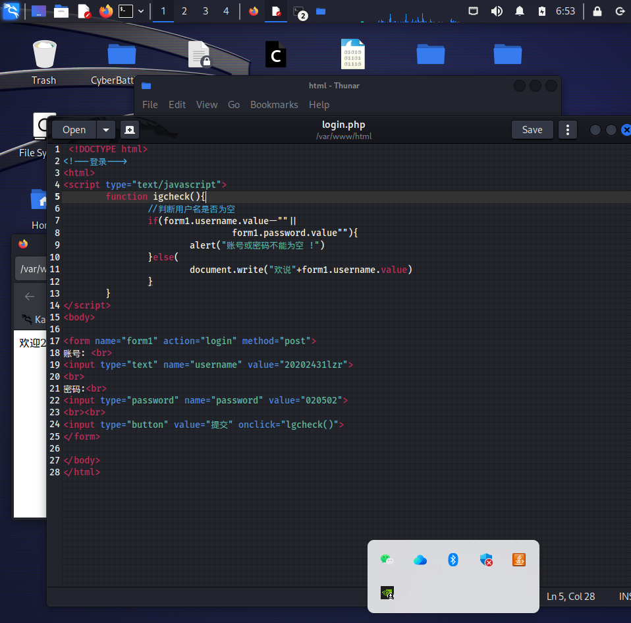Click the show desktop panel icon

coord(39,11)
